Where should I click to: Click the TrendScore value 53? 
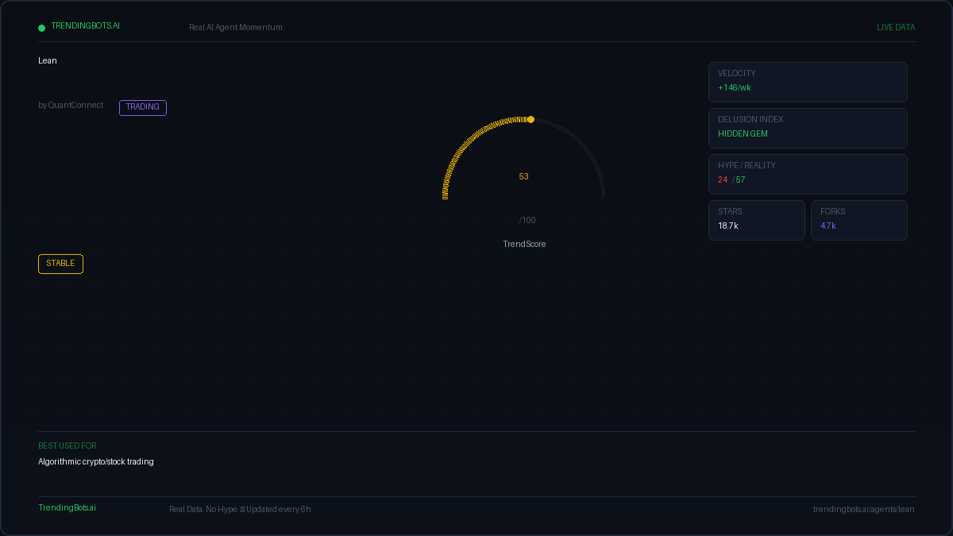[524, 177]
